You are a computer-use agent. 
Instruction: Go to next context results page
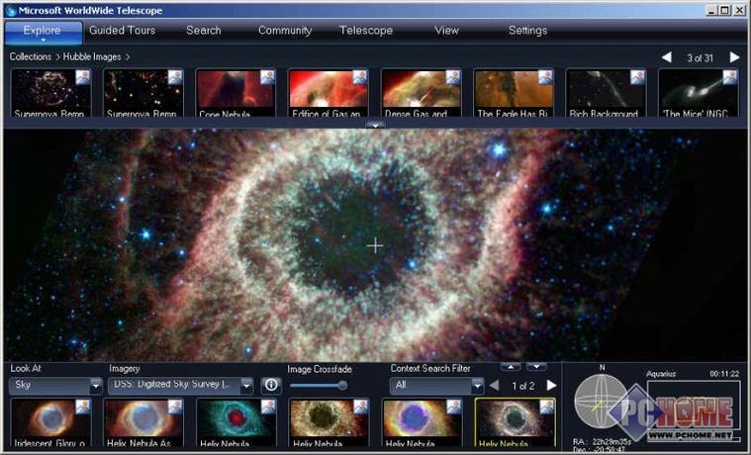552,386
